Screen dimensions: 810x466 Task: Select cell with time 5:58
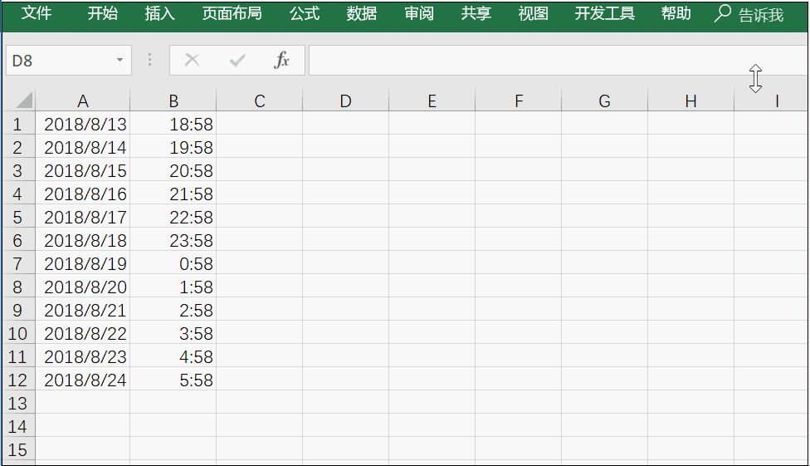click(173, 380)
